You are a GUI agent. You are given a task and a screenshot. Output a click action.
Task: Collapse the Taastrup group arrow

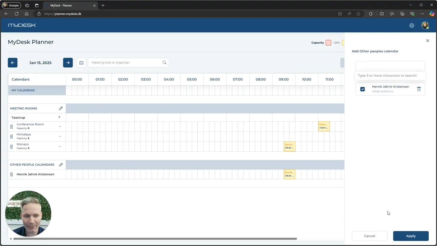(x=59, y=118)
